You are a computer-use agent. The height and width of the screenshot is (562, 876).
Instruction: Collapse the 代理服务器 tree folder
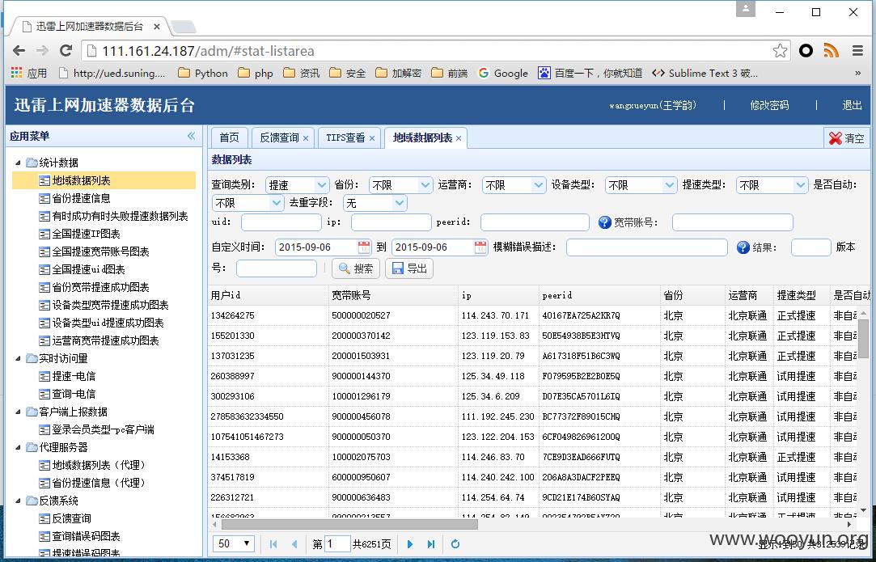(x=18, y=447)
